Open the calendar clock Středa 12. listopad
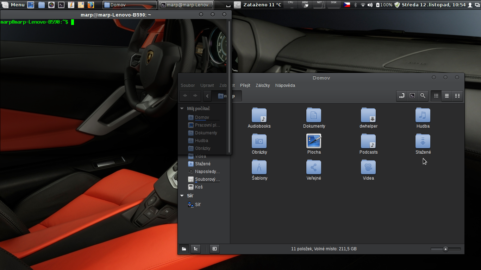This screenshot has height=270, width=481. 433,5
